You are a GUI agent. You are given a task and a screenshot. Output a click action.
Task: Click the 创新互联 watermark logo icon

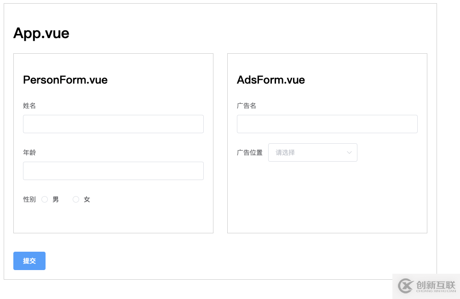[x=406, y=286]
